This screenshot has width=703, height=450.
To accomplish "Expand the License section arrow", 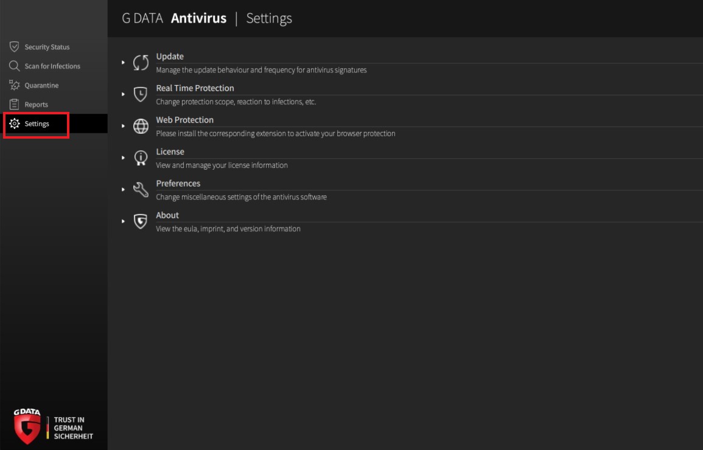I will (123, 157).
